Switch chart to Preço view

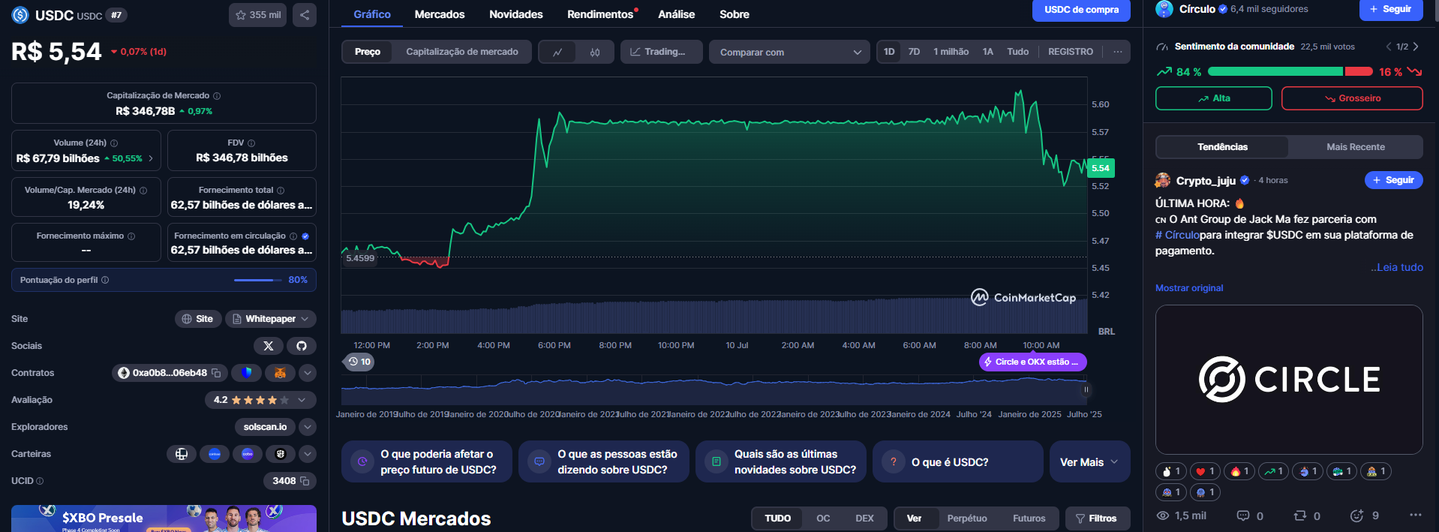368,52
